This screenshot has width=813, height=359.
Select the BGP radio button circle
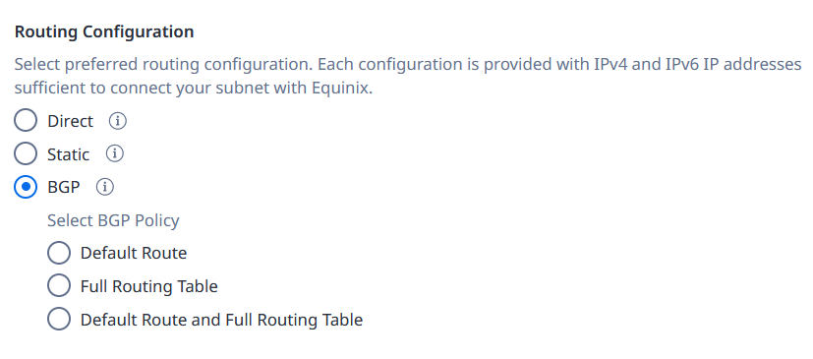pyautogui.click(x=26, y=187)
